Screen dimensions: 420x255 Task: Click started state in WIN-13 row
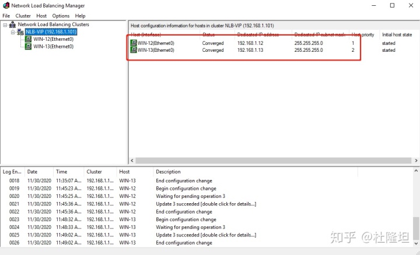[x=388, y=50]
